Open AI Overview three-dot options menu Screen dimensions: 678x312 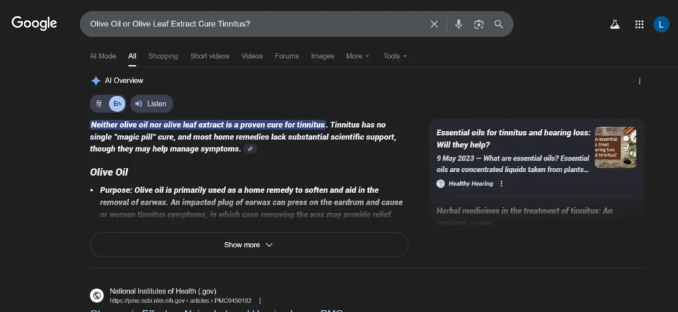click(639, 81)
